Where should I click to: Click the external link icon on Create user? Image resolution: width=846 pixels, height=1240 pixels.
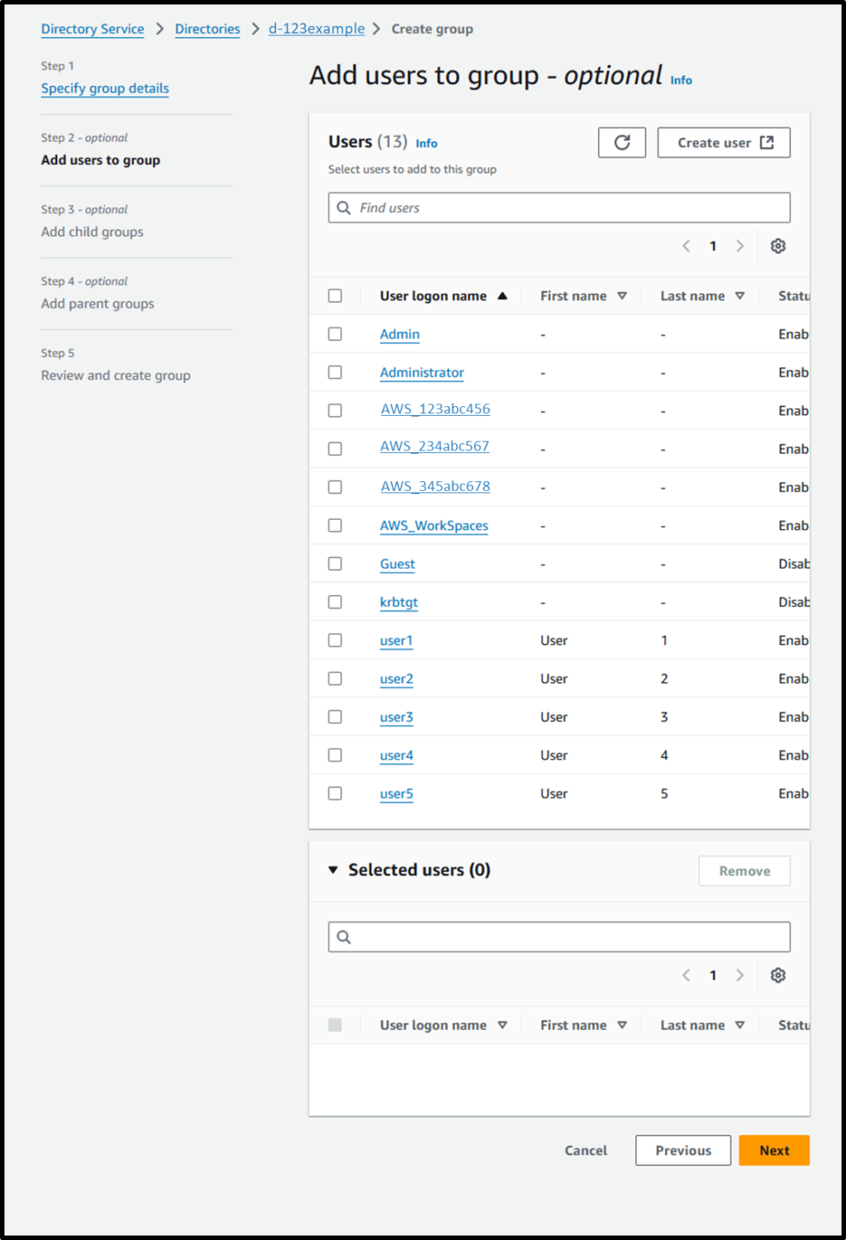(767, 141)
